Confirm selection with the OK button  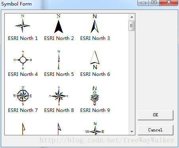pos(156,115)
